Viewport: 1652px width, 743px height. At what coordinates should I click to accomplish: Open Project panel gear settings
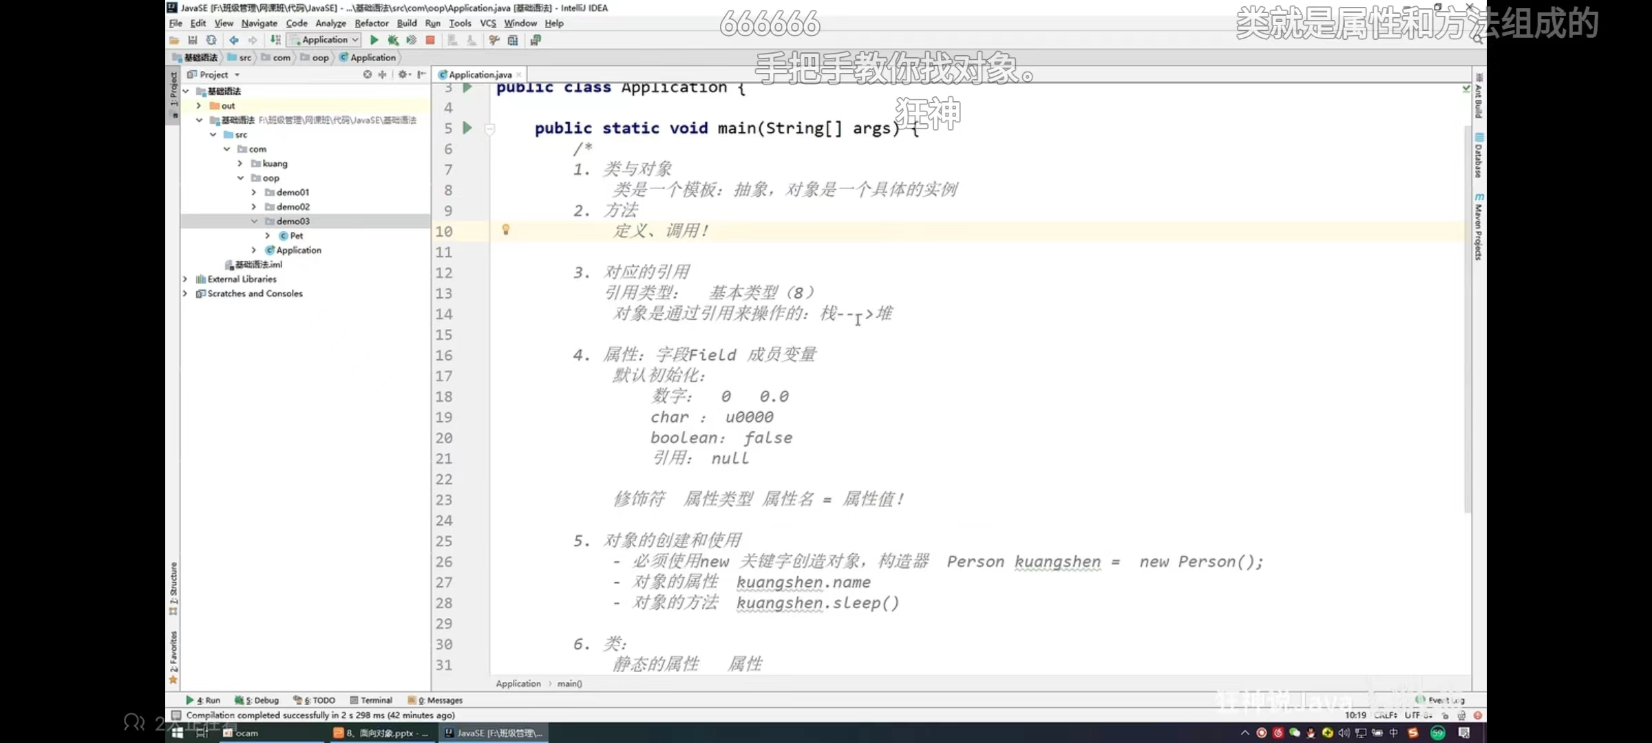pyautogui.click(x=403, y=74)
